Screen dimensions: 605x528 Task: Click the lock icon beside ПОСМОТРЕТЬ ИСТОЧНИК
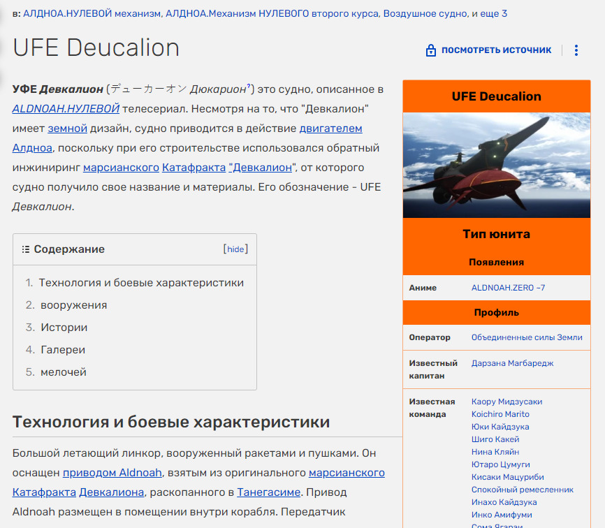(x=431, y=50)
